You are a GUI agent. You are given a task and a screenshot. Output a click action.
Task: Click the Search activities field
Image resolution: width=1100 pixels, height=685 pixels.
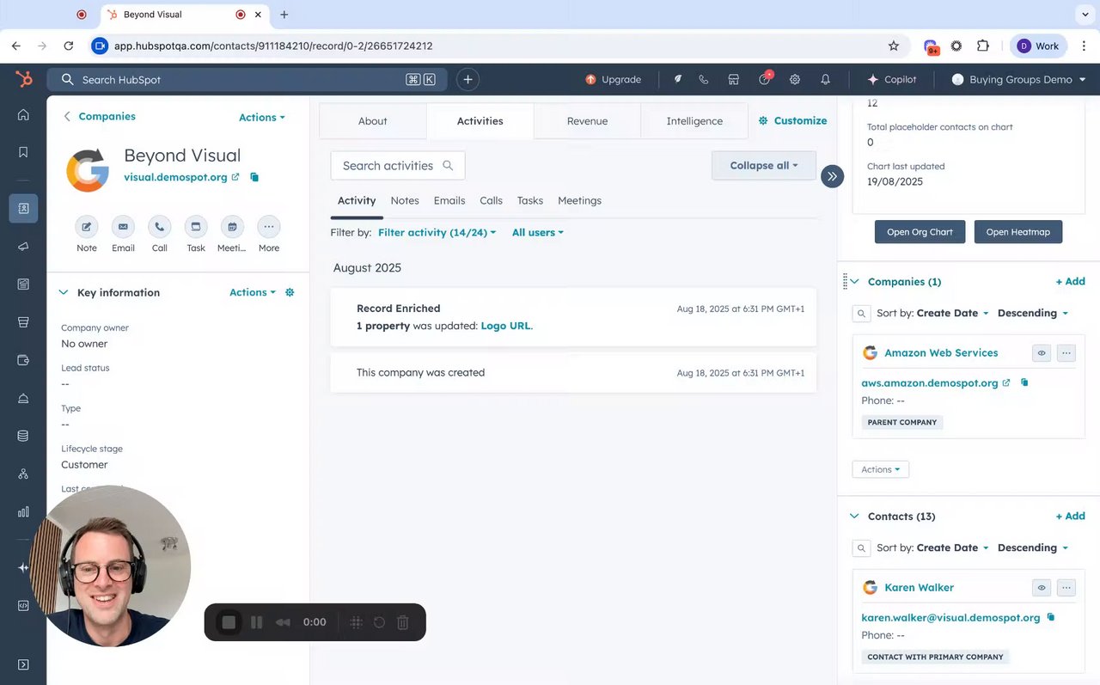(398, 166)
